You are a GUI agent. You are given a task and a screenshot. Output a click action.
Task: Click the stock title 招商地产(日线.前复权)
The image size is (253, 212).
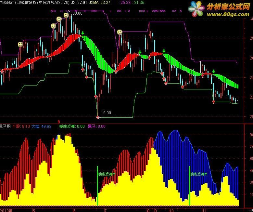(19, 2)
